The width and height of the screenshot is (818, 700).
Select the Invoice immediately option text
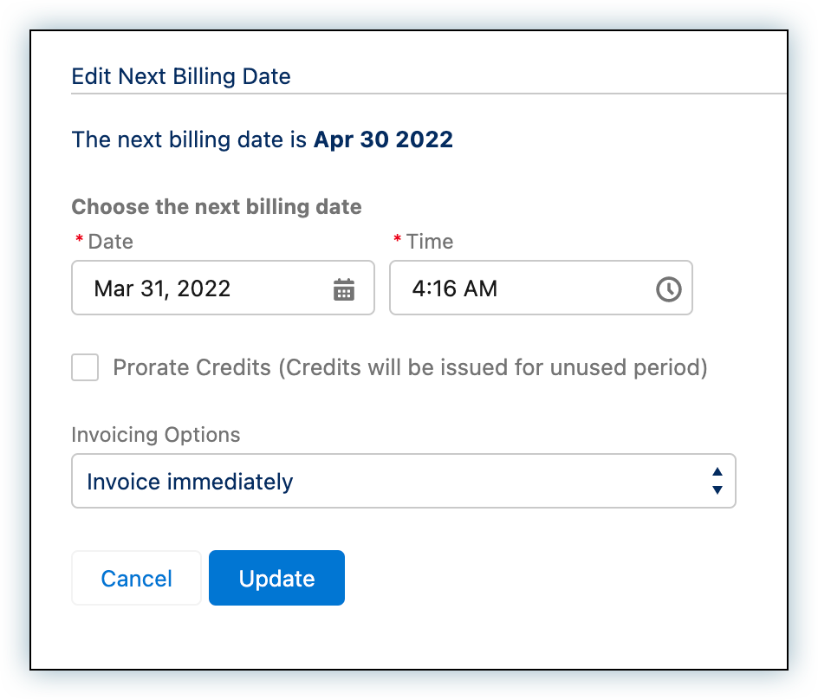click(x=190, y=482)
